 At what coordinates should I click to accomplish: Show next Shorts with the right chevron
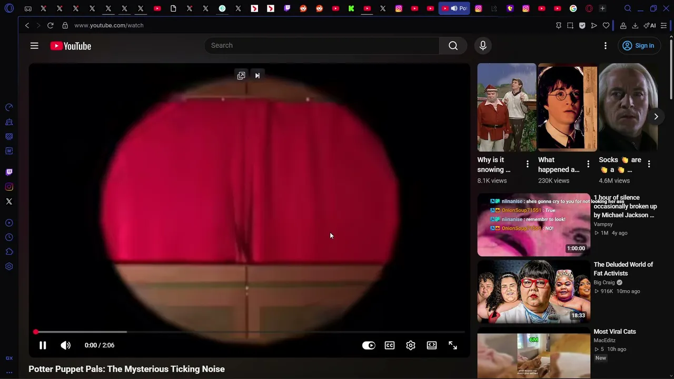(x=656, y=116)
